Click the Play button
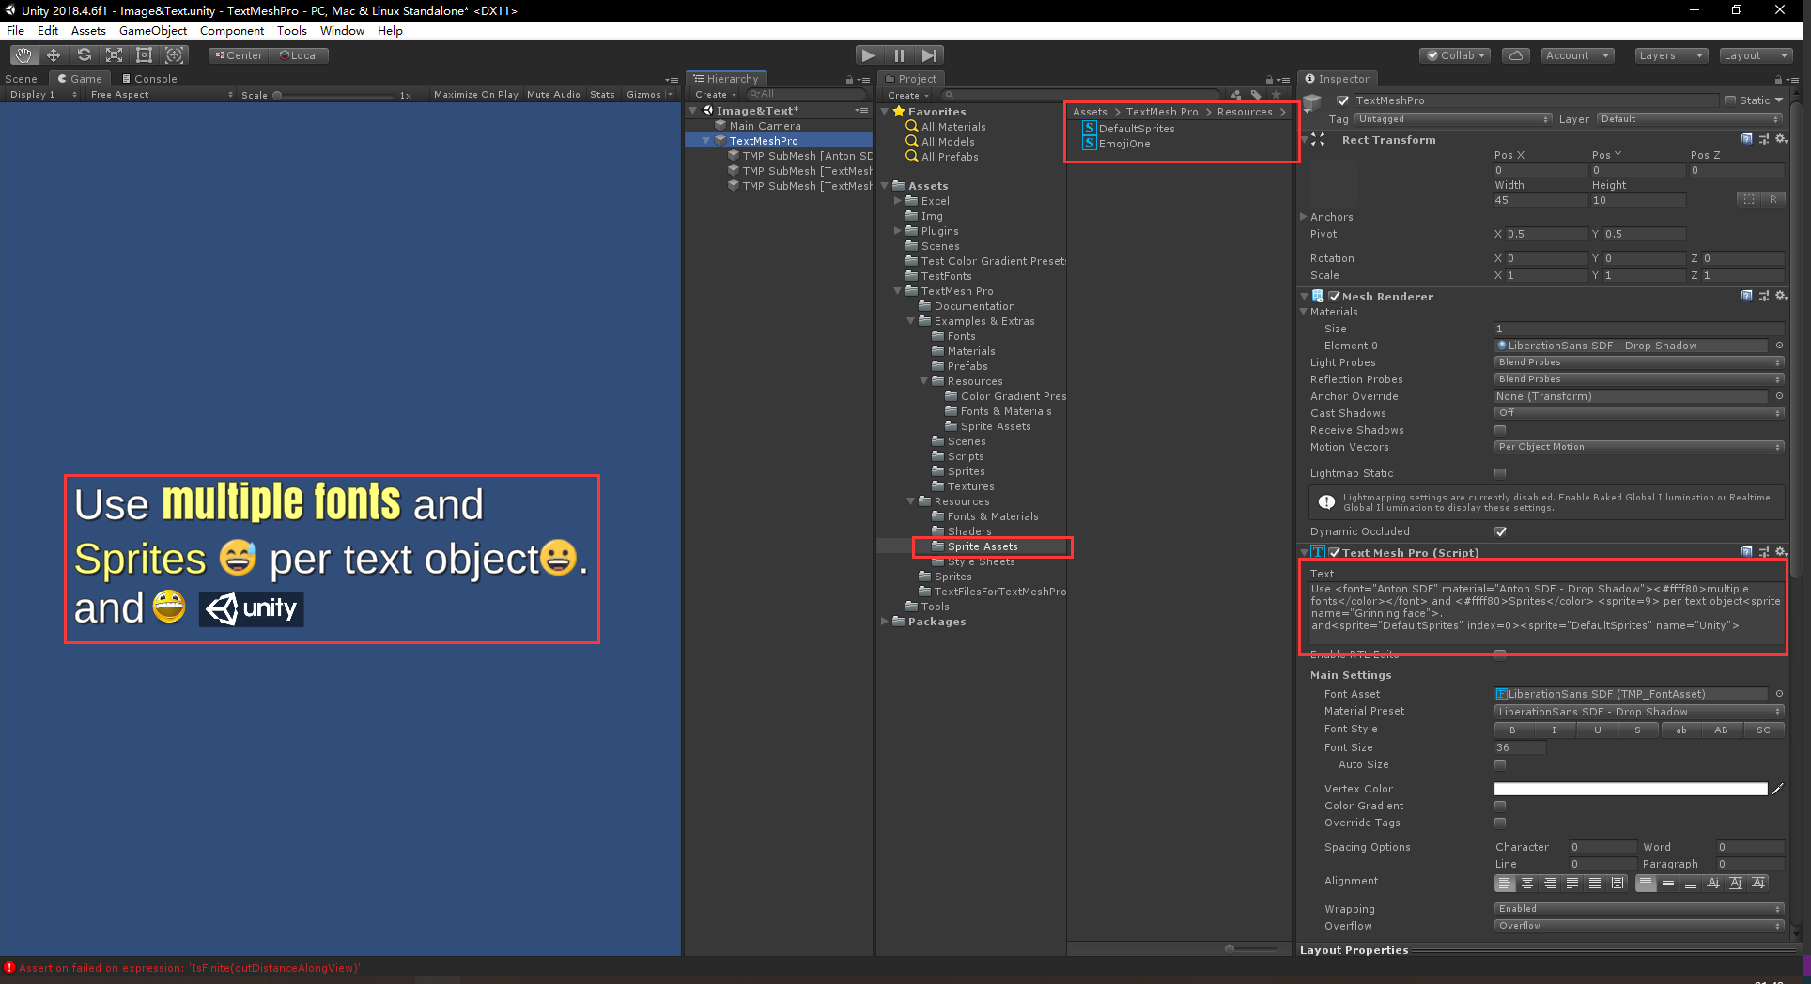The image size is (1811, 984). (868, 54)
